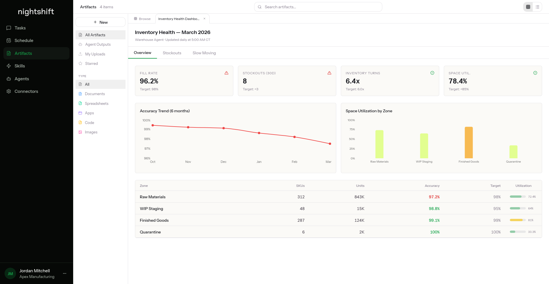This screenshot has width=549, height=284.
Task: Open Jordan Mitchell account menu dots
Action: 65,273
